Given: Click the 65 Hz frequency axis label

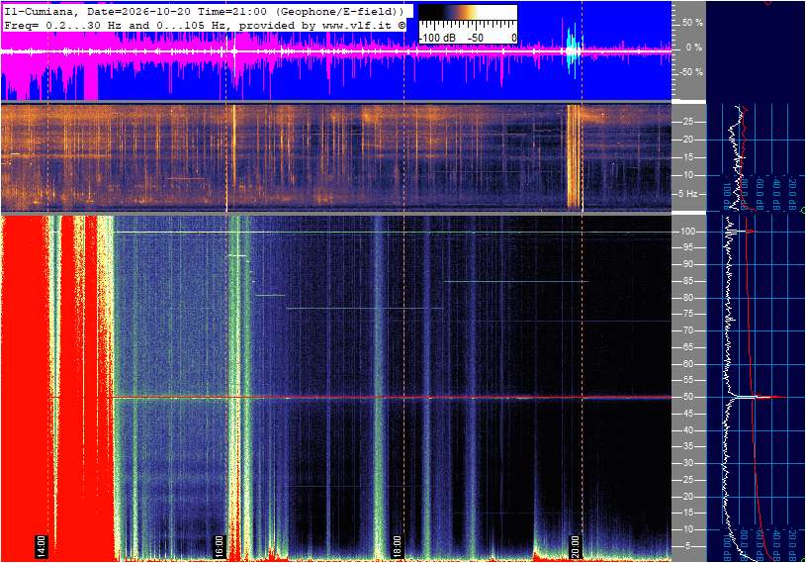Looking at the screenshot, I should pos(687,347).
